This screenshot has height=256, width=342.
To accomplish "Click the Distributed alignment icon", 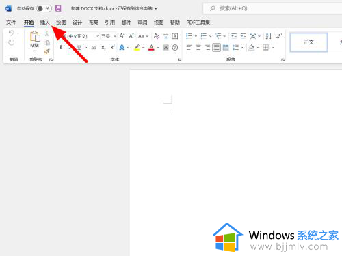I will tap(226, 48).
